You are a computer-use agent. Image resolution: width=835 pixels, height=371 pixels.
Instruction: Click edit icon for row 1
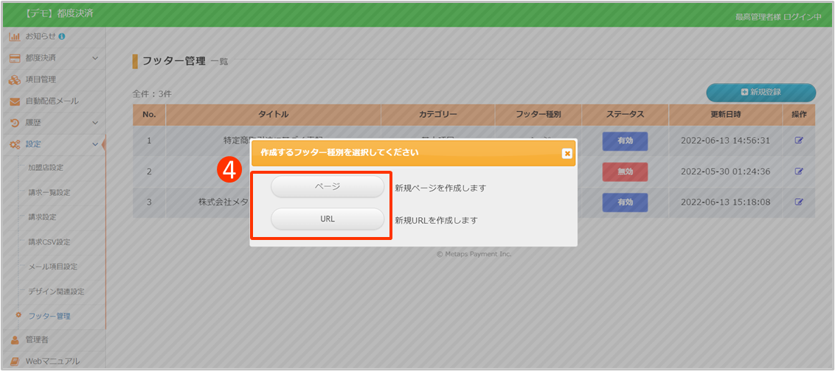click(x=799, y=140)
